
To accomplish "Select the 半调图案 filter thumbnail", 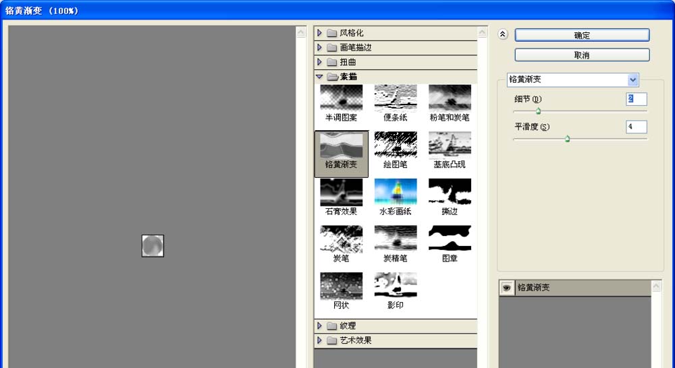I will pos(342,96).
